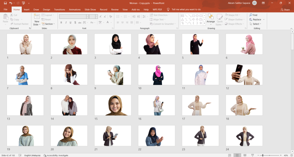Image resolution: width=294 pixels, height=157 pixels.
Task: Click the New Slide icon
Action: tap(37, 17)
